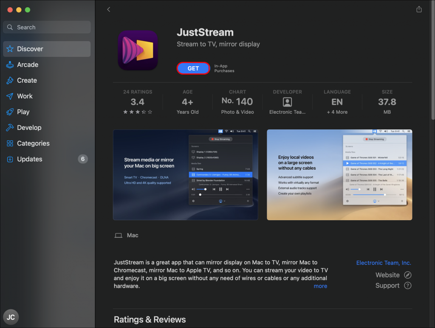Open the developer Website via the arrow button
Viewport: 435px width, 328px height.
(407, 275)
